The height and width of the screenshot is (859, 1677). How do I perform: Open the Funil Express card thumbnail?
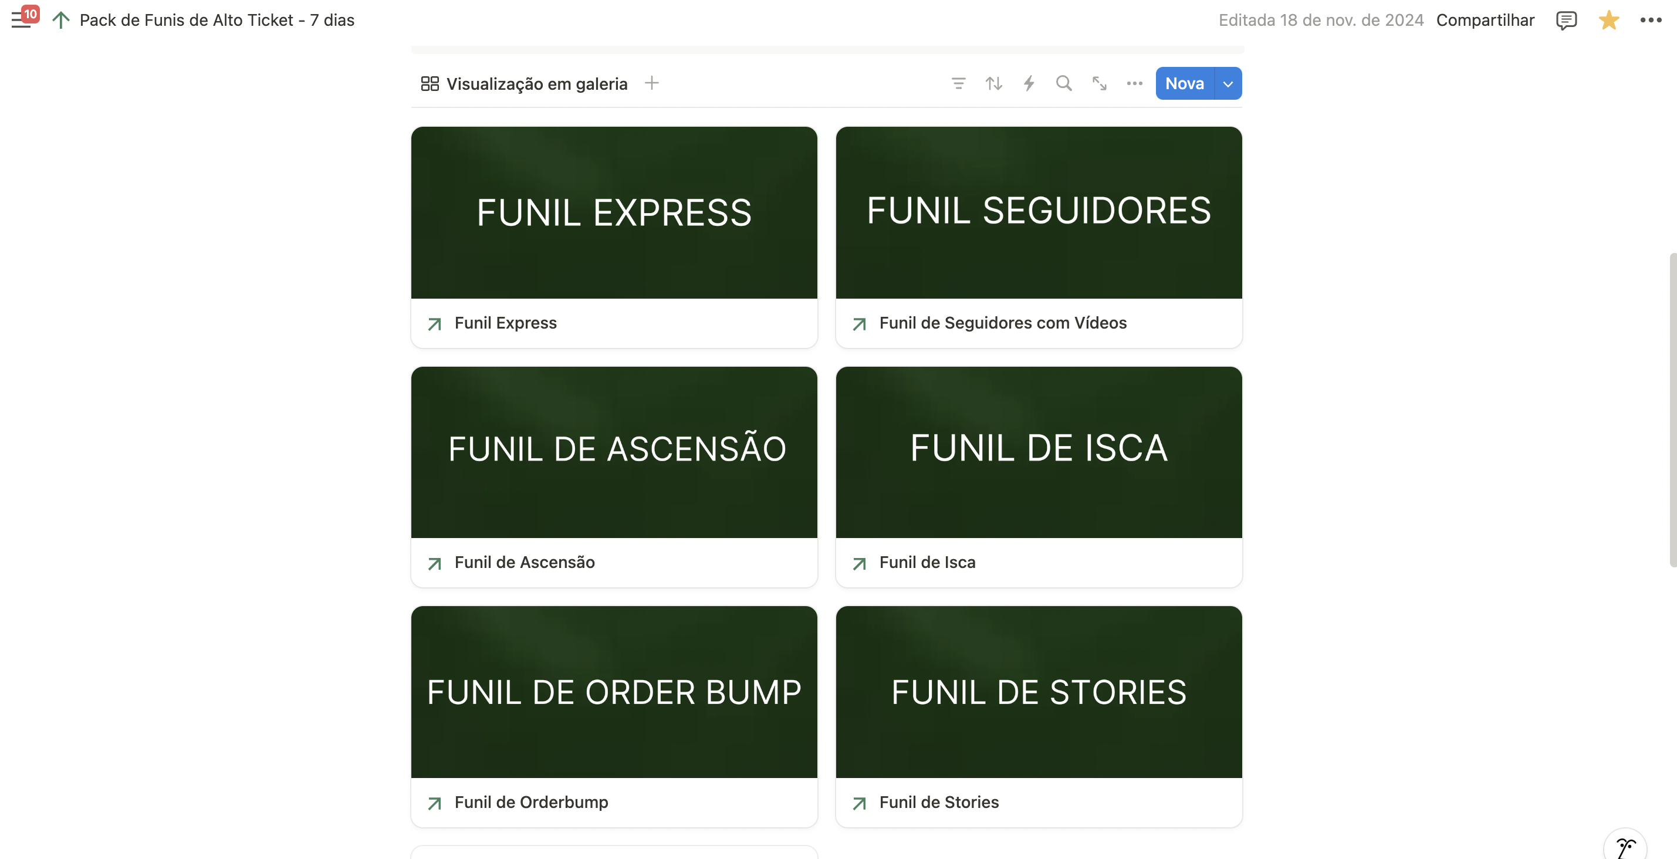[x=614, y=213]
